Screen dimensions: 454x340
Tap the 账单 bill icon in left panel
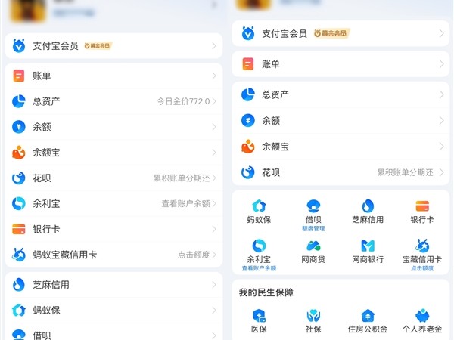[x=19, y=76]
